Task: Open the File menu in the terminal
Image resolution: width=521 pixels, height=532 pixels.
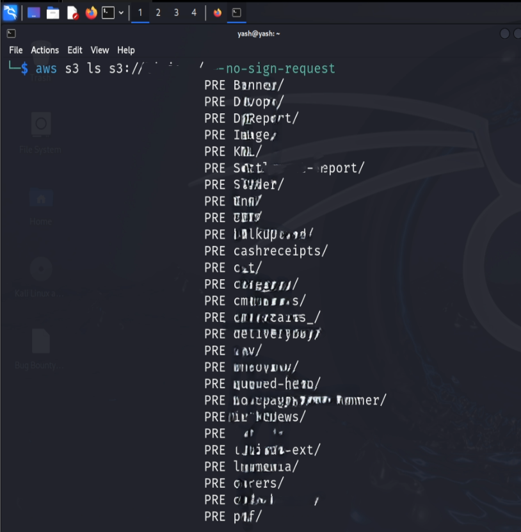Action: pos(15,50)
